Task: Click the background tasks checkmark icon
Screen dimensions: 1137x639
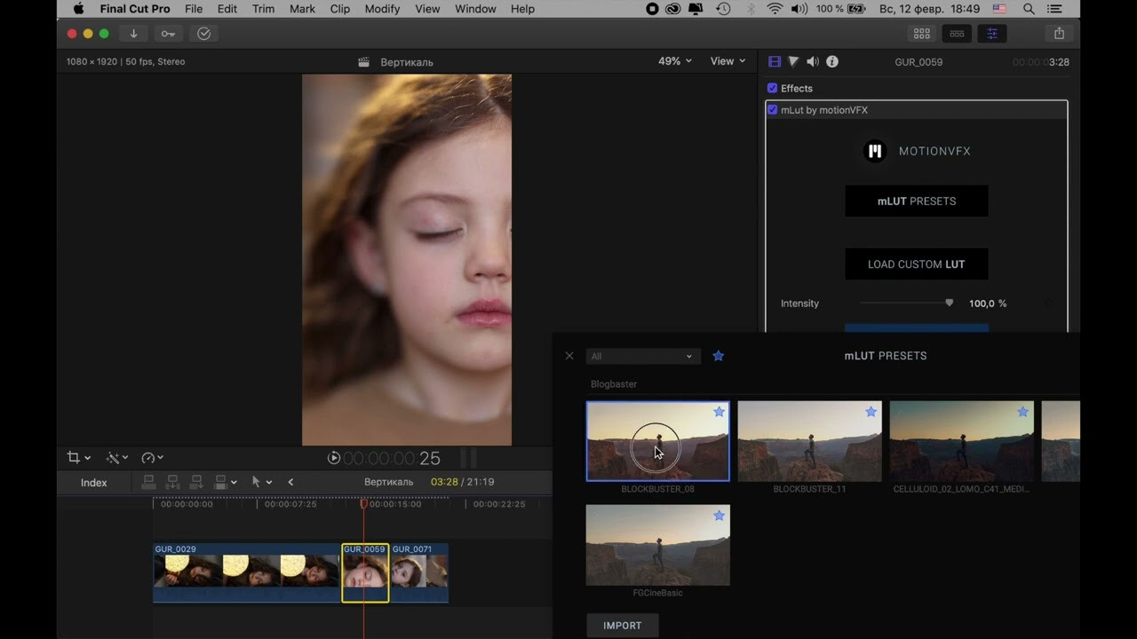Action: coord(203,34)
